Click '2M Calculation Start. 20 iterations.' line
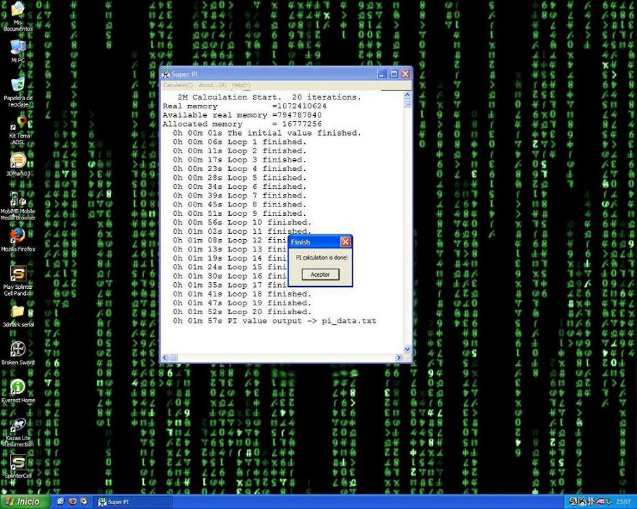 (x=269, y=97)
